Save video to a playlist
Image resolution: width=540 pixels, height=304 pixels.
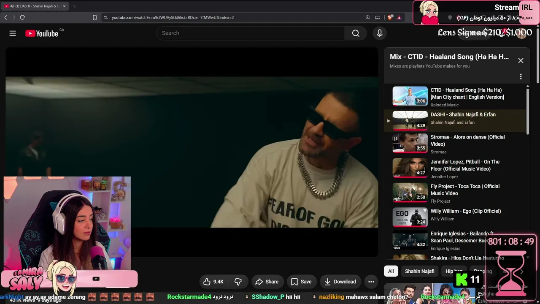click(301, 282)
